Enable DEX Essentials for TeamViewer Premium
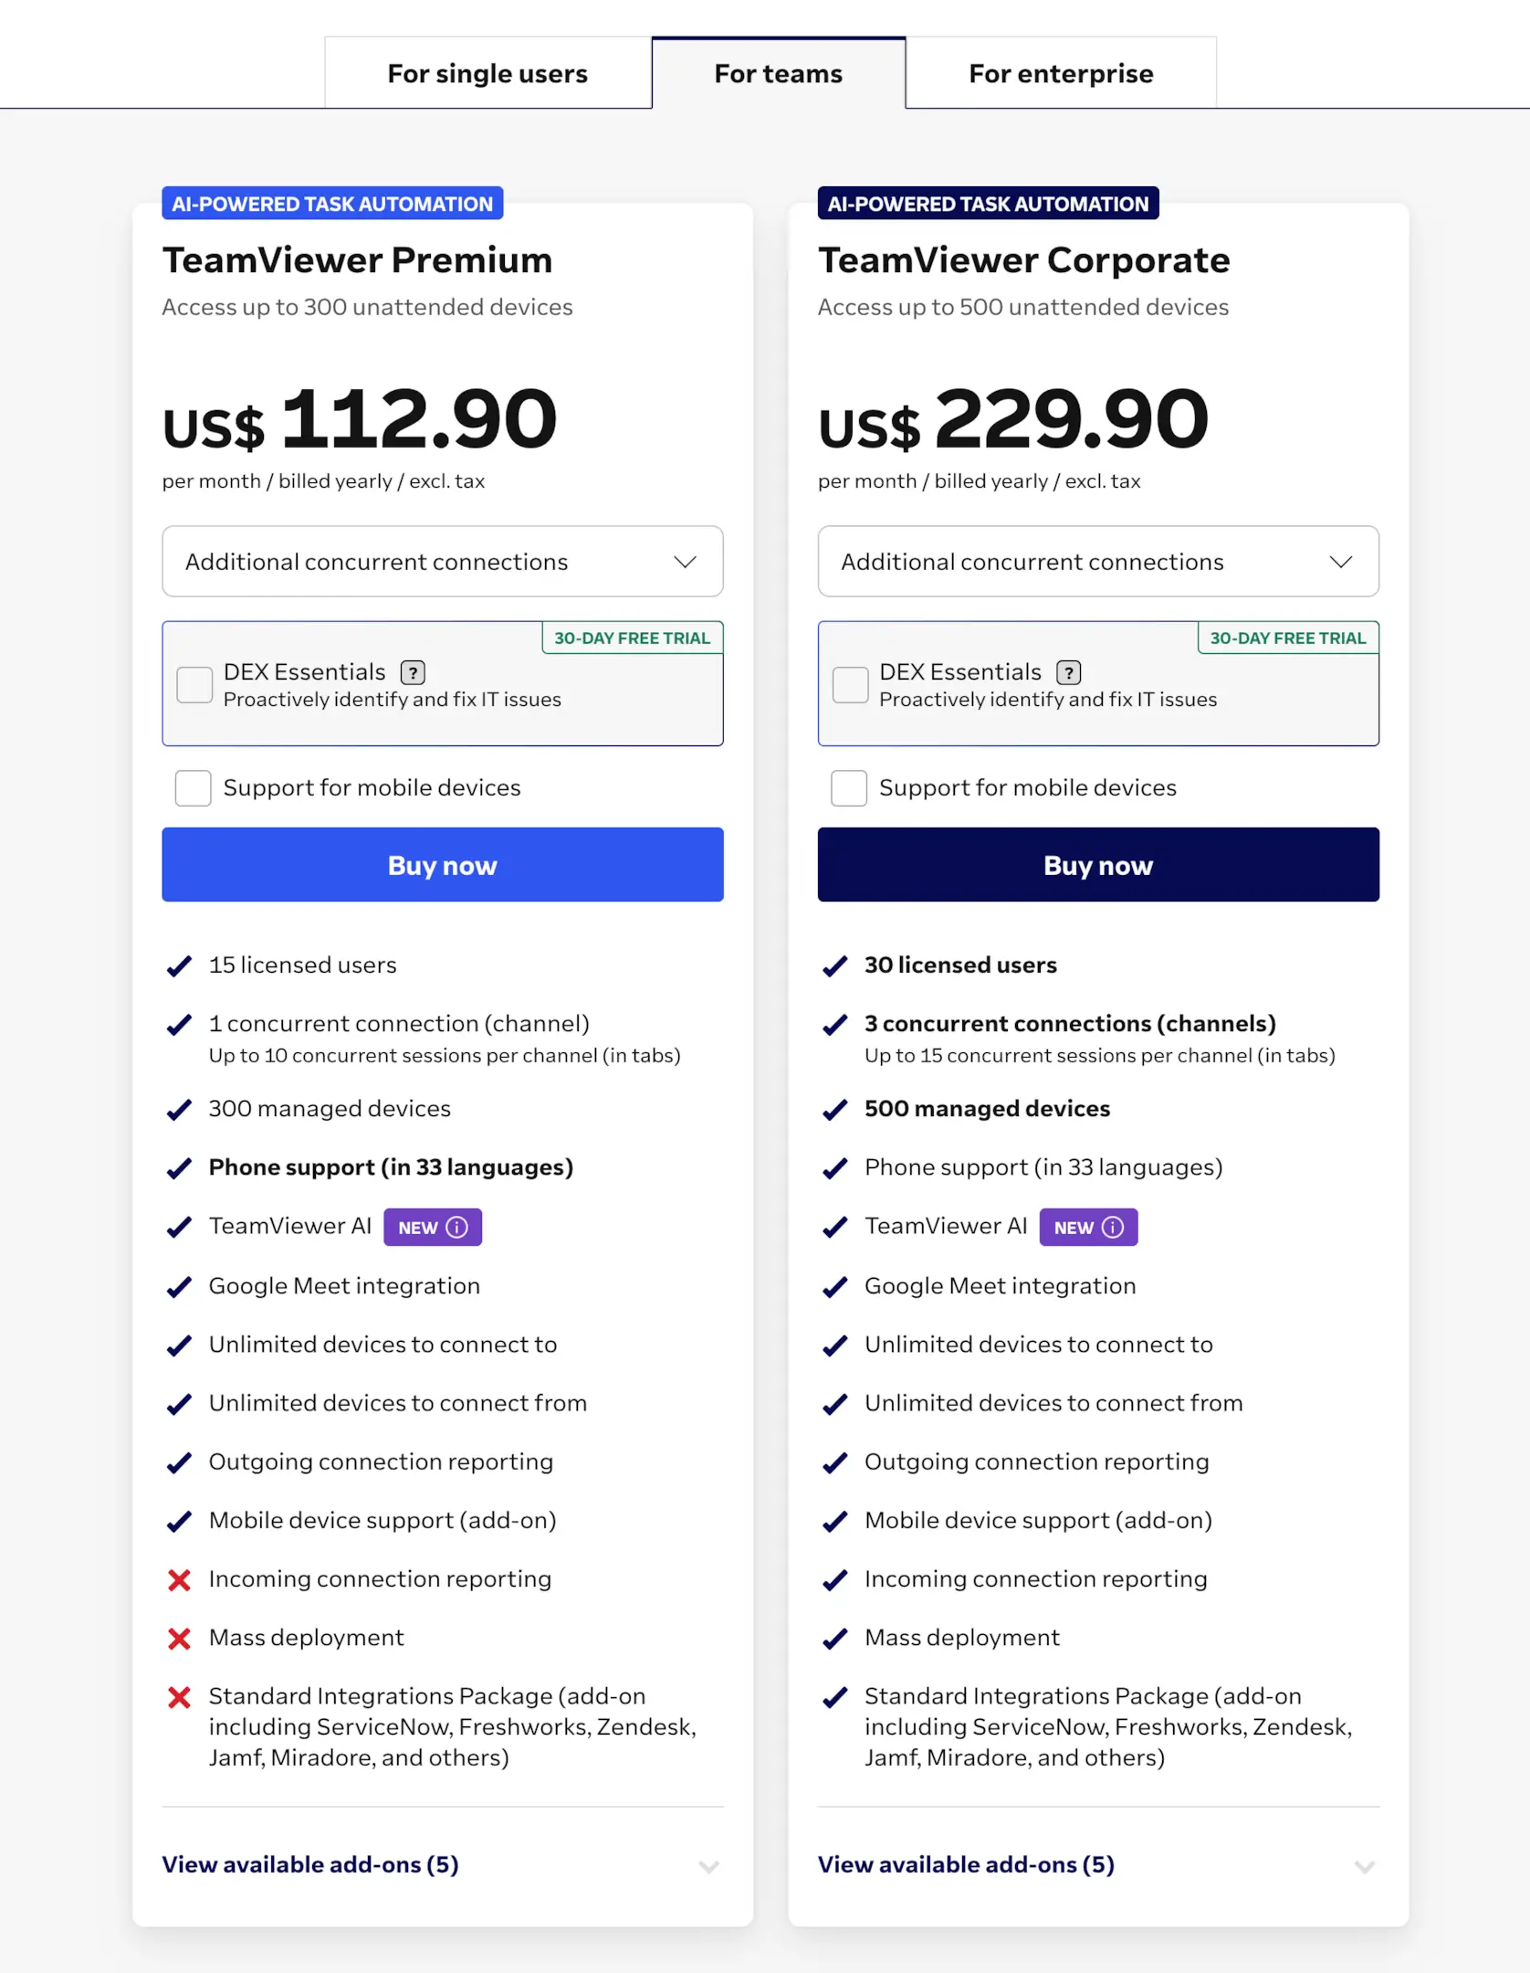 (x=194, y=684)
